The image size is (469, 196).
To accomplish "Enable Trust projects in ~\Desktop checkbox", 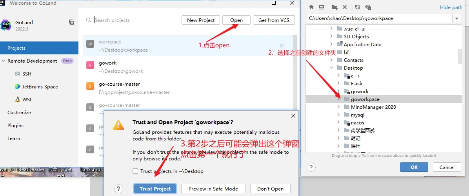I will (x=135, y=171).
